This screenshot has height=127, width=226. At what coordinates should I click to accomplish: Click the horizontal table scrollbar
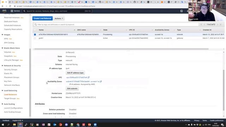pyautogui.click(x=121, y=49)
